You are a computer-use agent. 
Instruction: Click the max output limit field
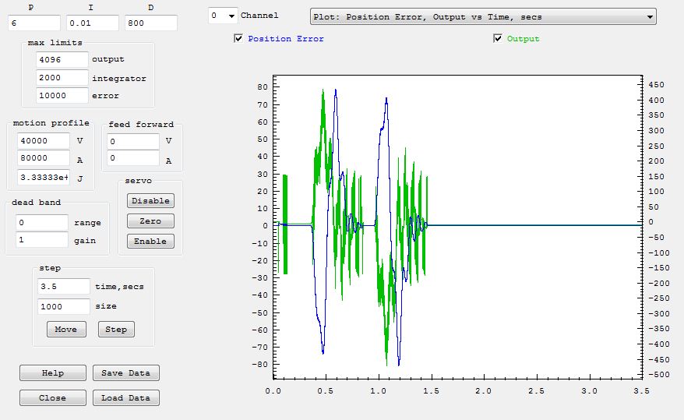click(x=62, y=59)
